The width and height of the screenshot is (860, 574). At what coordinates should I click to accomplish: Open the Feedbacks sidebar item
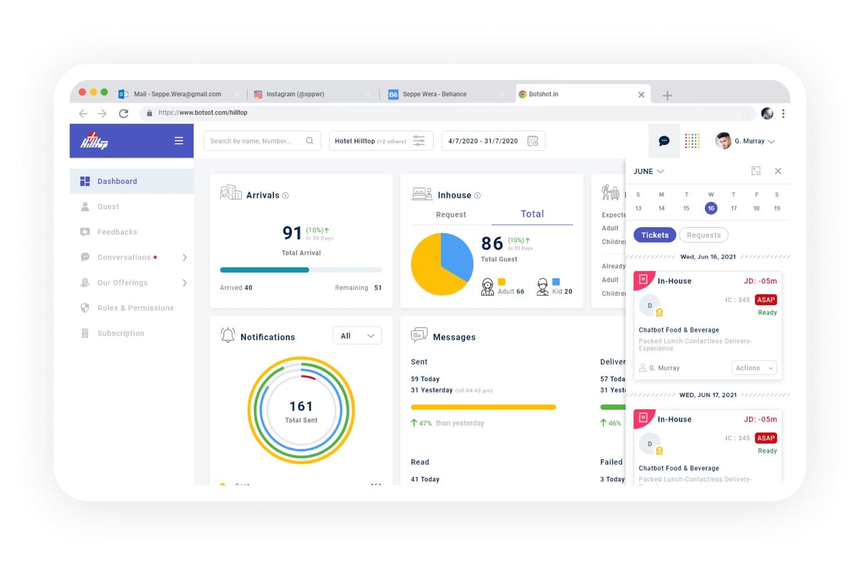click(132, 232)
